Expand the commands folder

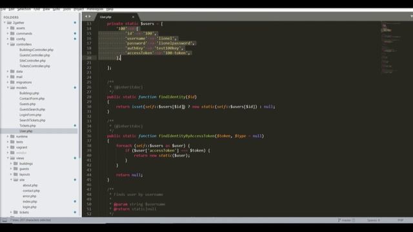(x=8, y=34)
